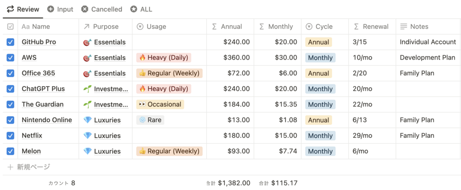461x190 pixels.
Task: Open the ALL view tab
Action: click(x=141, y=9)
